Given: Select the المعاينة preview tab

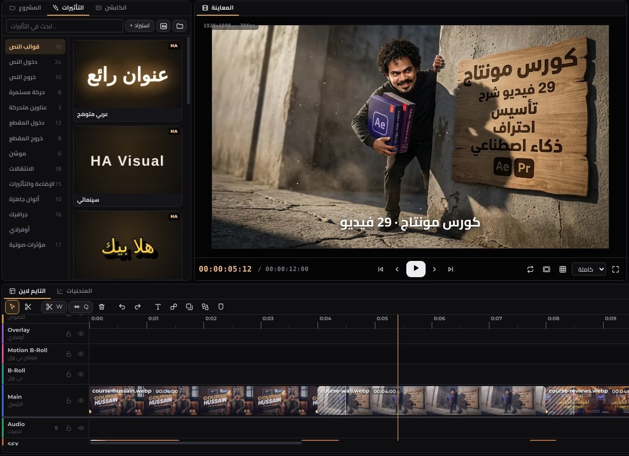Looking at the screenshot, I should [218, 8].
